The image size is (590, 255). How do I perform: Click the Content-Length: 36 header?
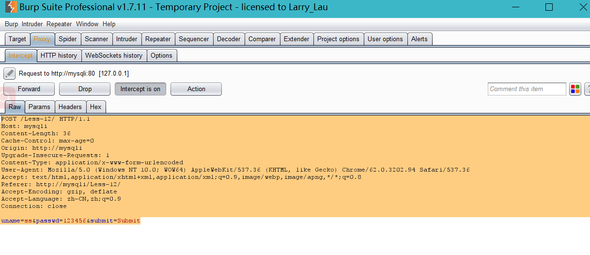pyautogui.click(x=36, y=133)
